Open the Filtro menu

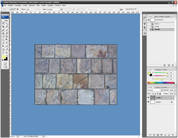(38, 5)
